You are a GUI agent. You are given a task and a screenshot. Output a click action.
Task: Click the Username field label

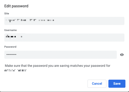(x=10, y=30)
